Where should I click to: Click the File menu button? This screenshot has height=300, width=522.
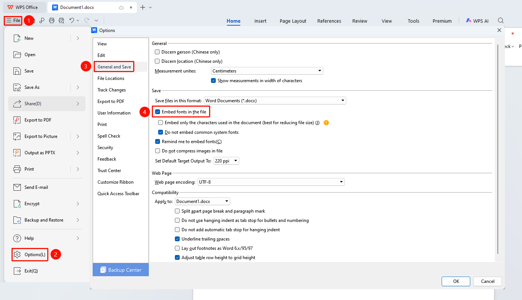pyautogui.click(x=13, y=20)
